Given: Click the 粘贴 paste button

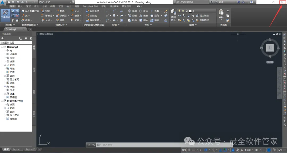Looking at the screenshot, I should click(x=221, y=14).
